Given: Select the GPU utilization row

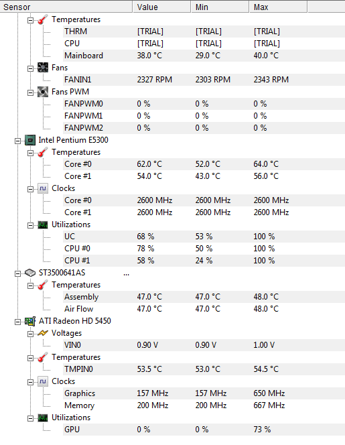Looking at the screenshot, I should click(x=204, y=430).
